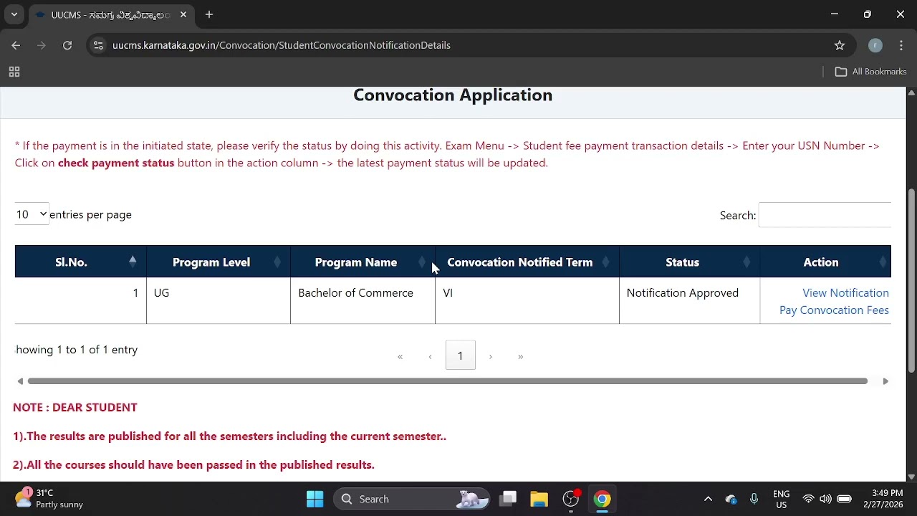
Task: Select the UG program level cell
Action: [219, 301]
